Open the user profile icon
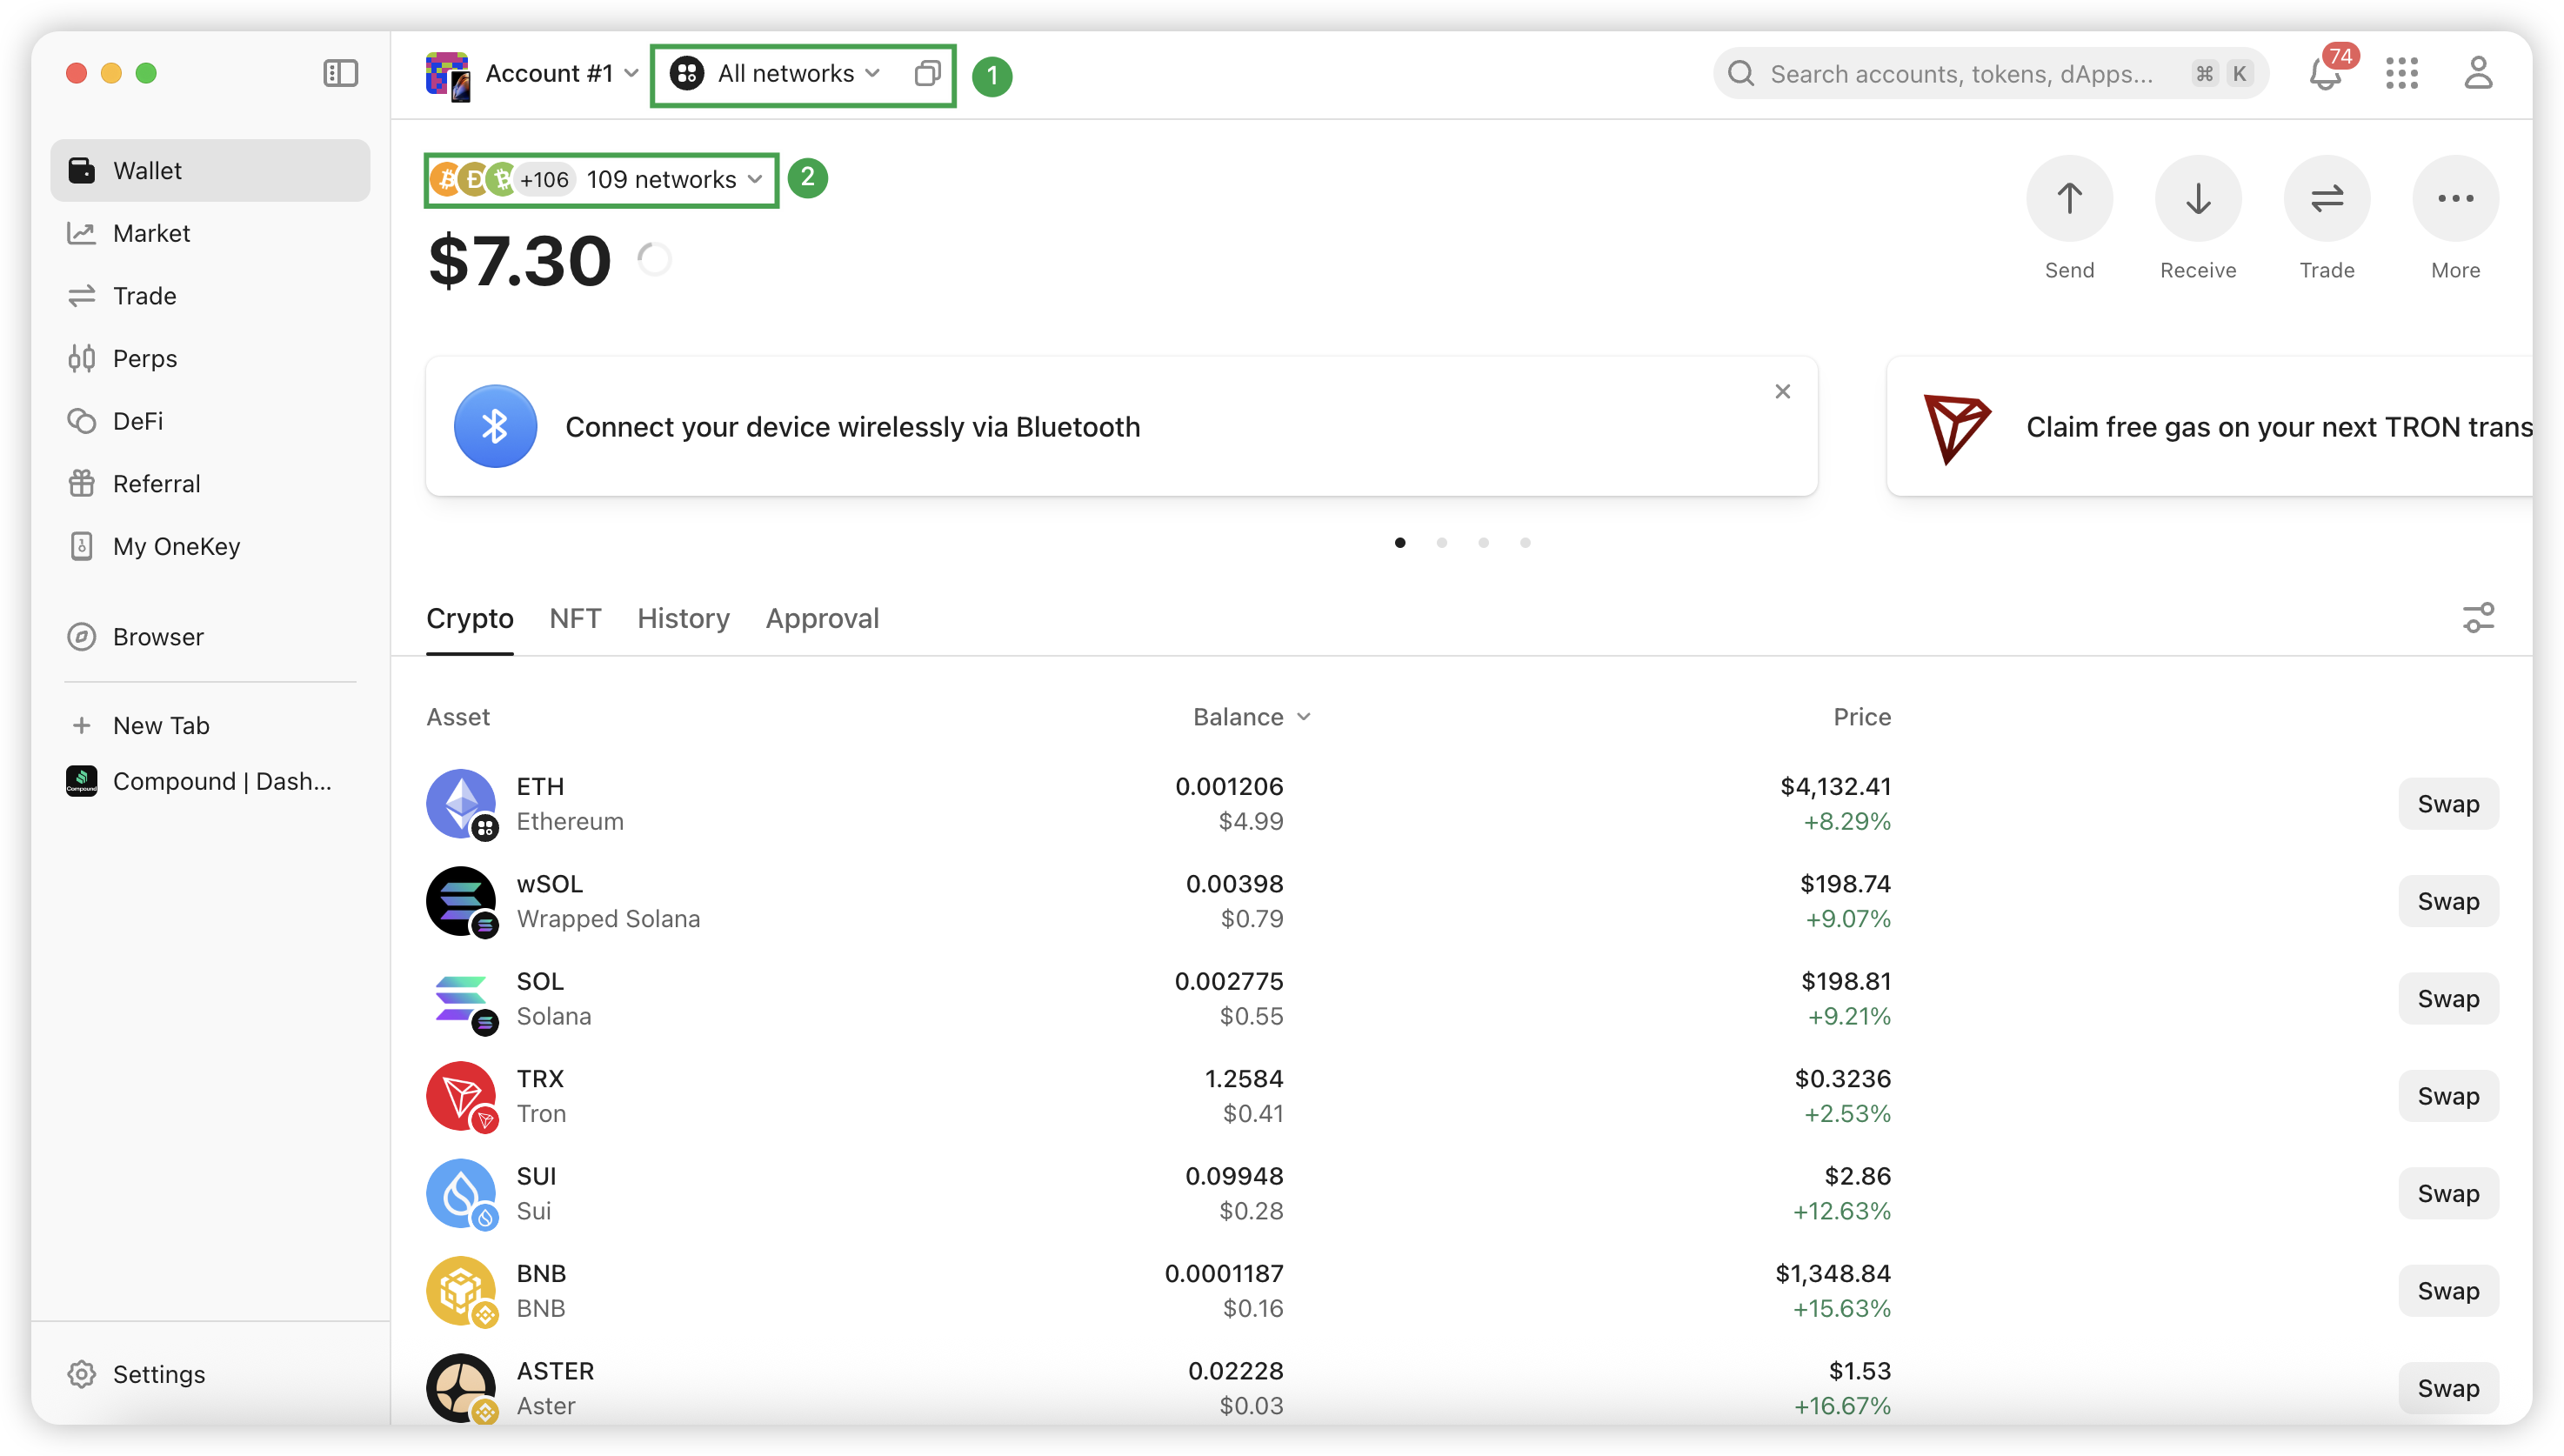2564x1456 pixels. tap(2478, 73)
